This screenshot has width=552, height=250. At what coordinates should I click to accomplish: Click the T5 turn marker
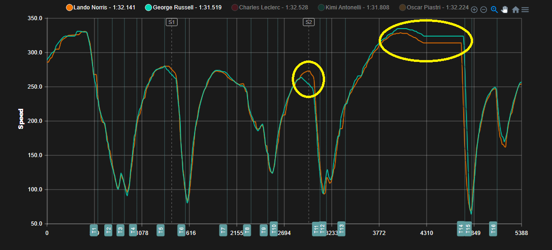point(161,230)
